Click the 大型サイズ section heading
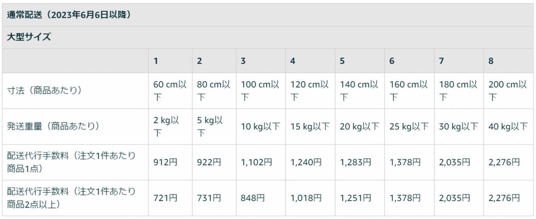The height and width of the screenshot is (219, 536). click(29, 37)
